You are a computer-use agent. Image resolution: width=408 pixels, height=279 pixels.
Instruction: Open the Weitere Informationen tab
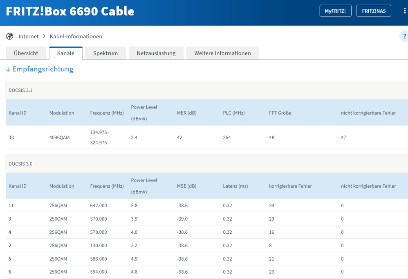[222, 53]
